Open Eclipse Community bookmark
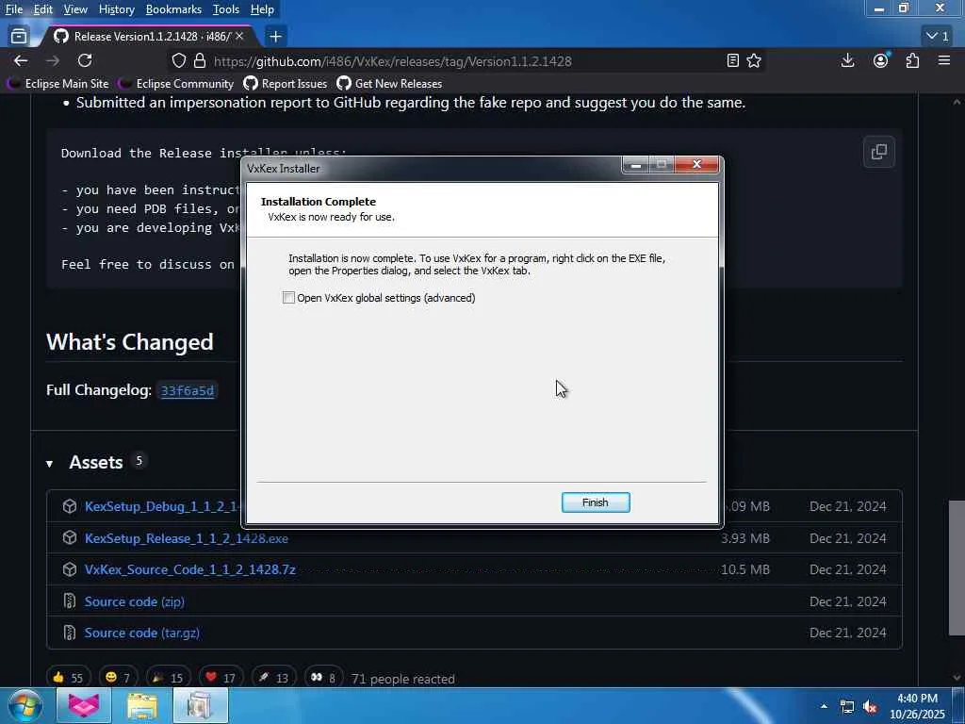The height and width of the screenshot is (724, 965). [x=177, y=84]
